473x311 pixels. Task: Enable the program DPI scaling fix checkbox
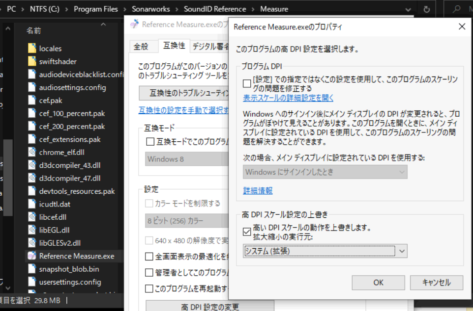pos(247,83)
